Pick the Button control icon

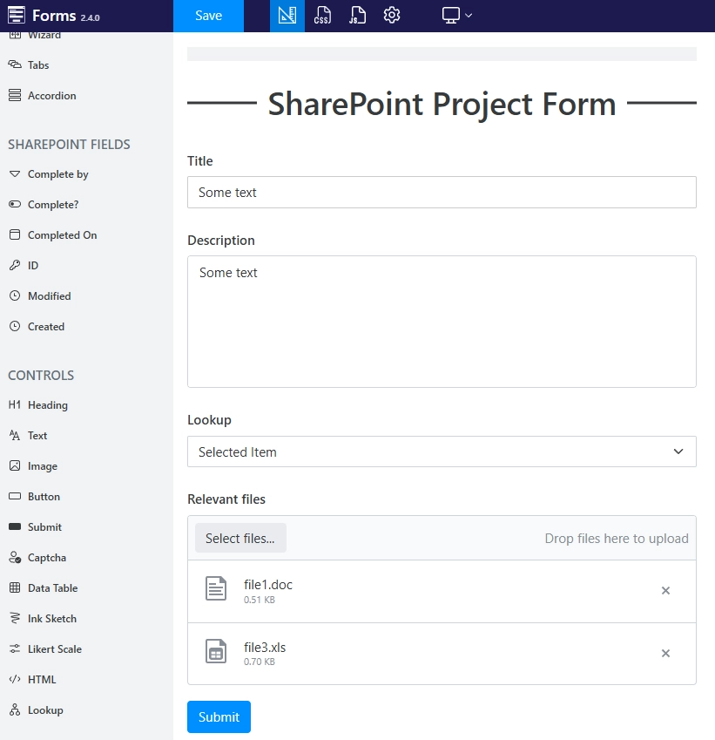pos(15,497)
